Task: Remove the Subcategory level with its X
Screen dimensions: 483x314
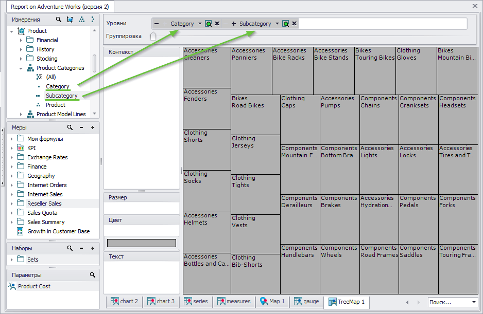Action: [x=295, y=23]
